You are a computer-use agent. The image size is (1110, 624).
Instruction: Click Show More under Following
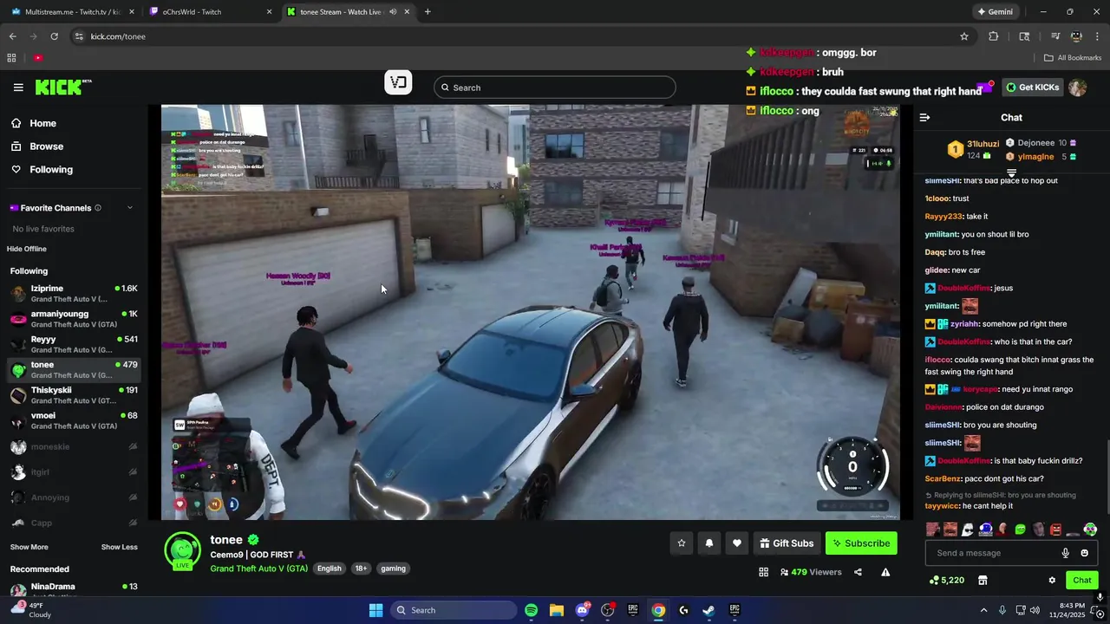pyautogui.click(x=29, y=547)
